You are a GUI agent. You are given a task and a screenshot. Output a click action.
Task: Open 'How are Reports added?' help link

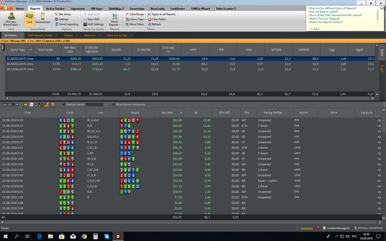tap(324, 12)
